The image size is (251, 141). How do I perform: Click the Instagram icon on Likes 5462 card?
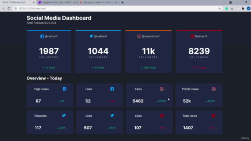point(162,89)
